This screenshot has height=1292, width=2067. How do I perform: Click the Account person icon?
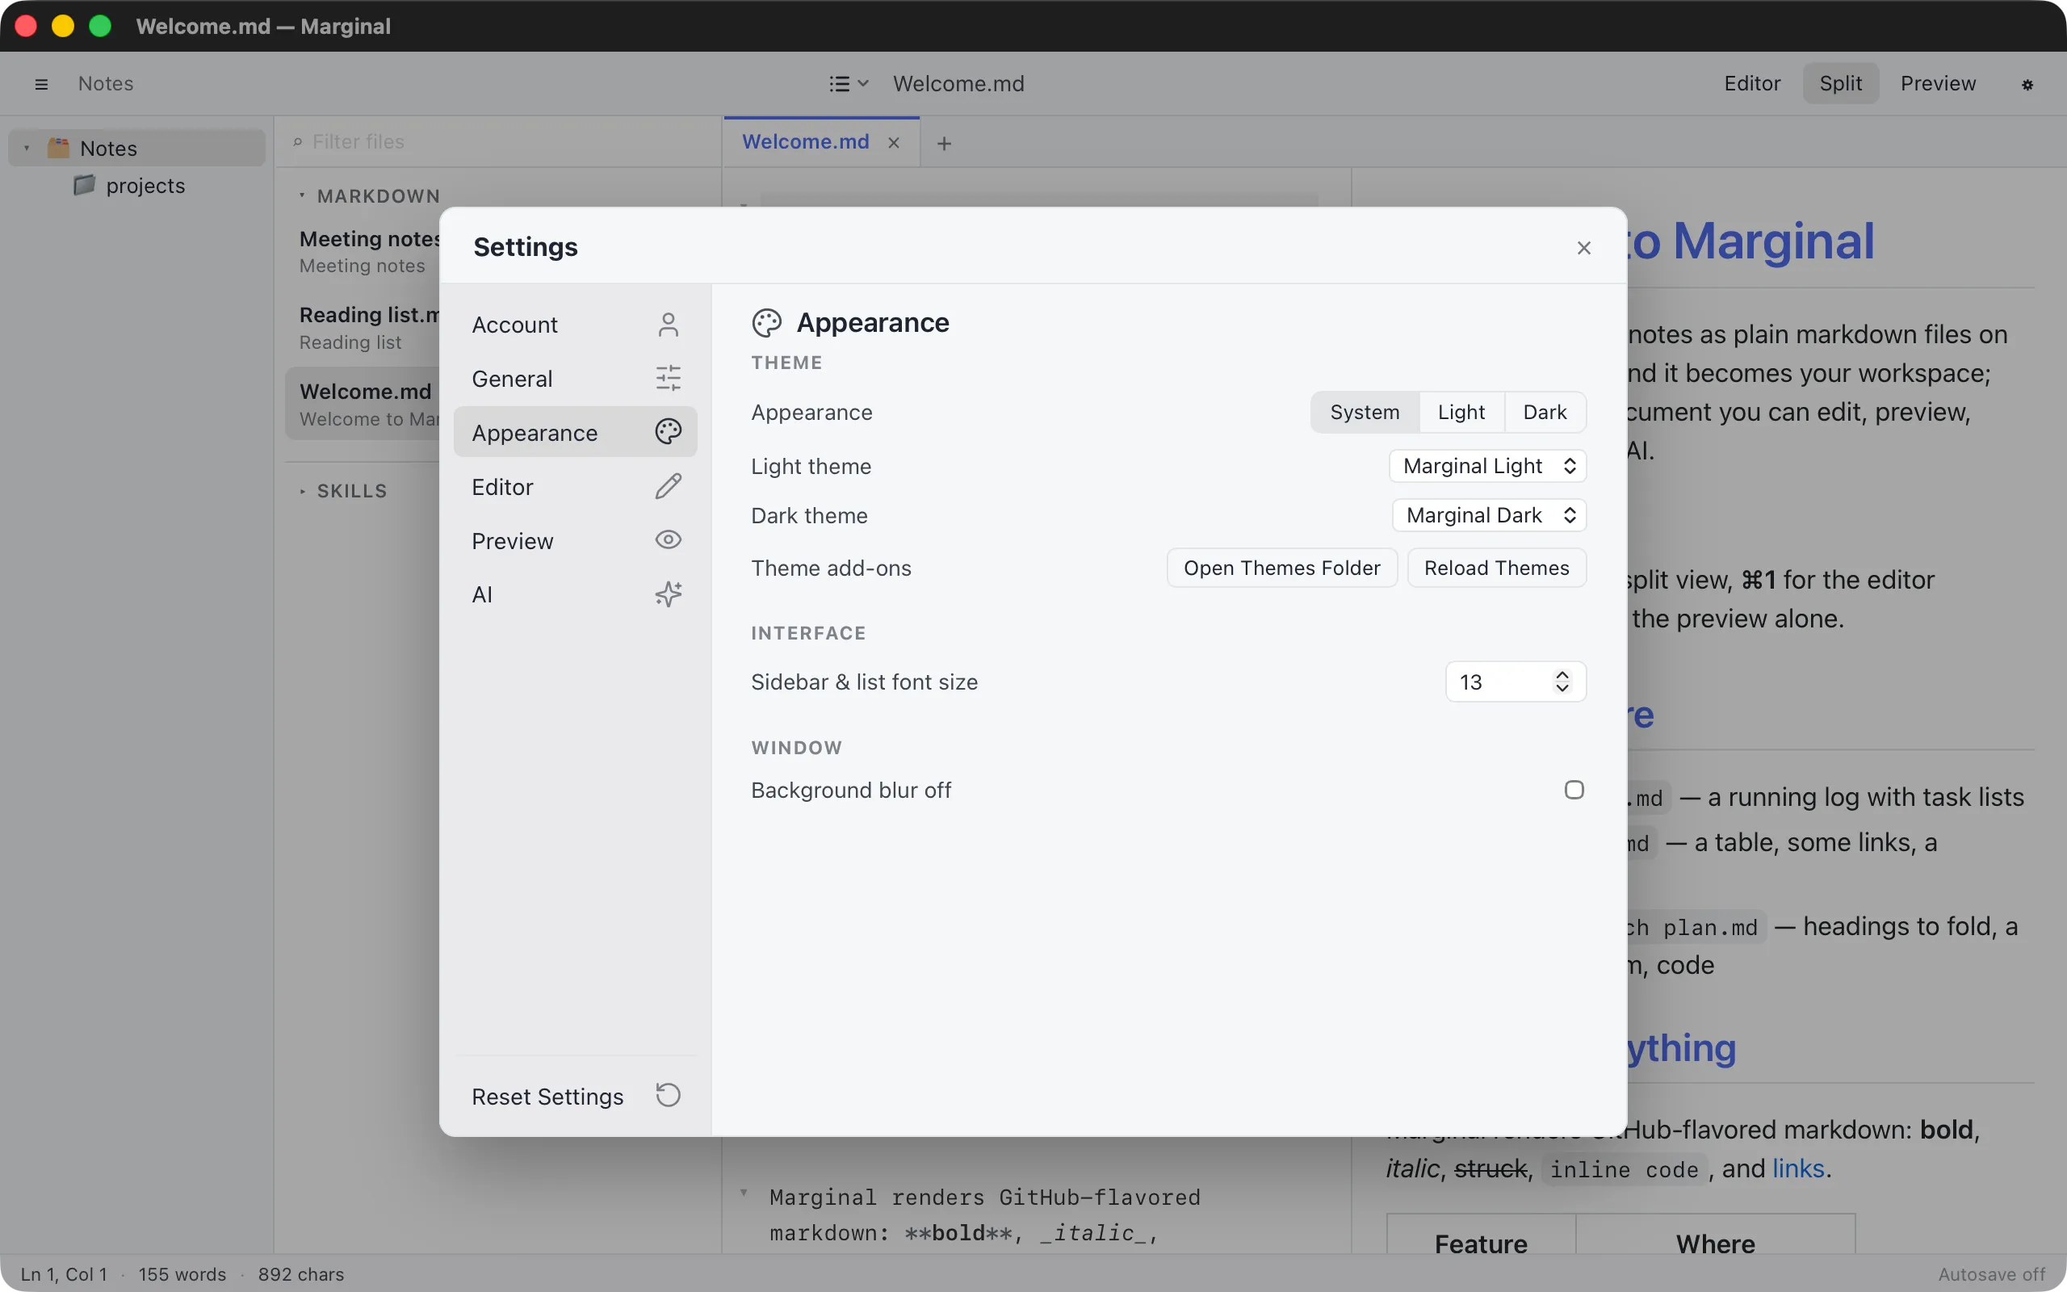tap(668, 325)
